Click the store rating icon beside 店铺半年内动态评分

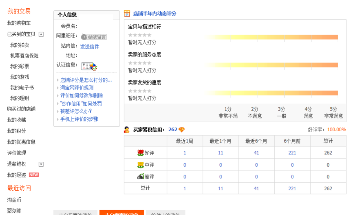(127, 14)
